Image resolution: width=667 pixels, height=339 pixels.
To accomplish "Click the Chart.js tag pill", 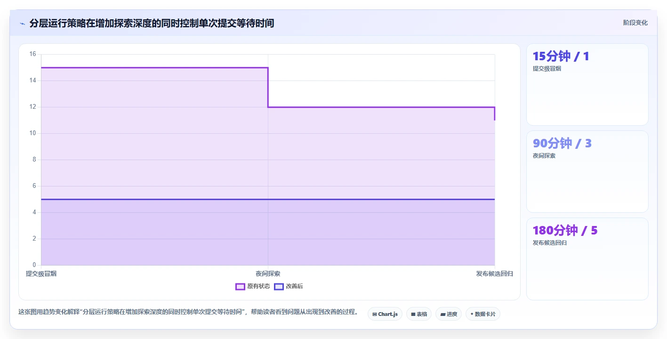I will tap(385, 314).
